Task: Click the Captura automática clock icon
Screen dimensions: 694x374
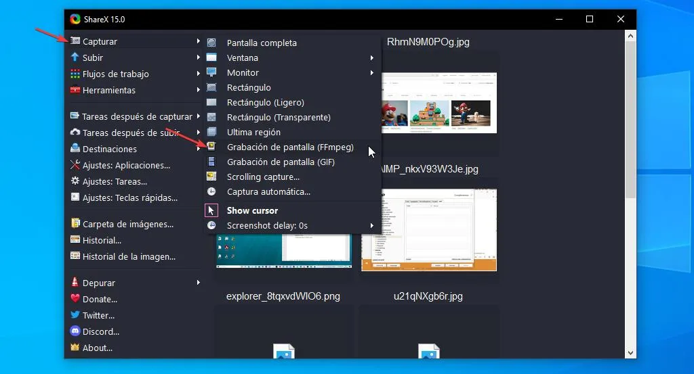Action: 211,191
